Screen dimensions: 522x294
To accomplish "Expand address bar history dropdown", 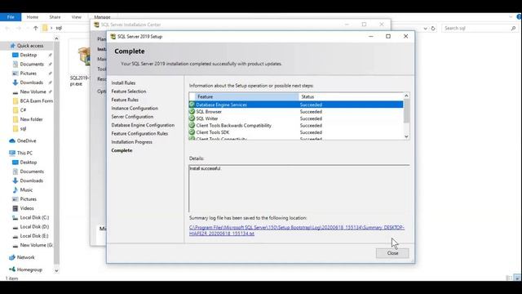I will point(425,29).
